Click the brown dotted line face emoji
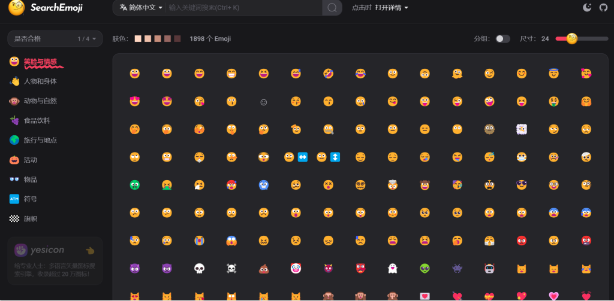 pos(489,129)
